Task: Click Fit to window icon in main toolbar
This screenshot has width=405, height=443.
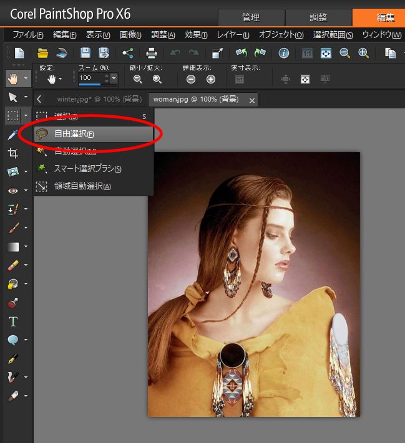Action: [326, 53]
